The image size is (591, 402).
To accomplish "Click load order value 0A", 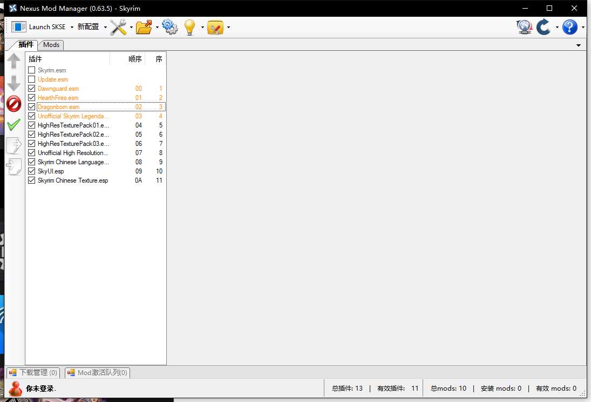I will (x=138, y=180).
